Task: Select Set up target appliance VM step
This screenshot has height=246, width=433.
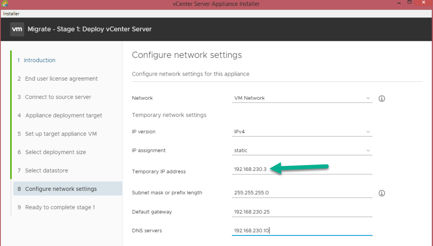Action: (x=61, y=134)
